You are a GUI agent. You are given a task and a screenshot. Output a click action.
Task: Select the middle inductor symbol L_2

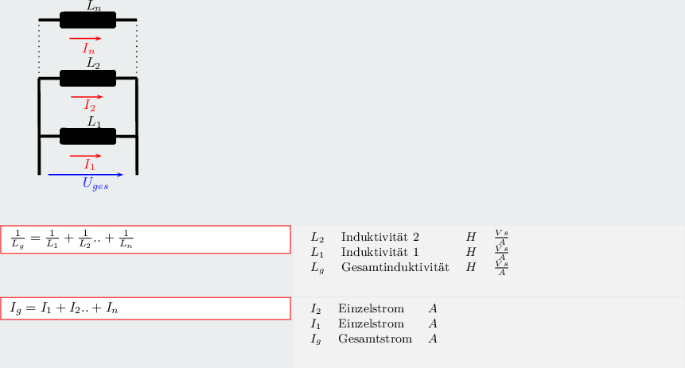pyautogui.click(x=88, y=78)
